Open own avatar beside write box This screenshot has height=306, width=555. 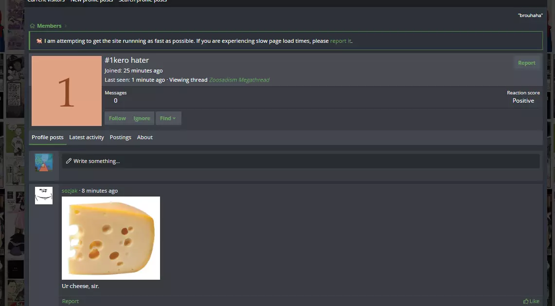click(44, 162)
